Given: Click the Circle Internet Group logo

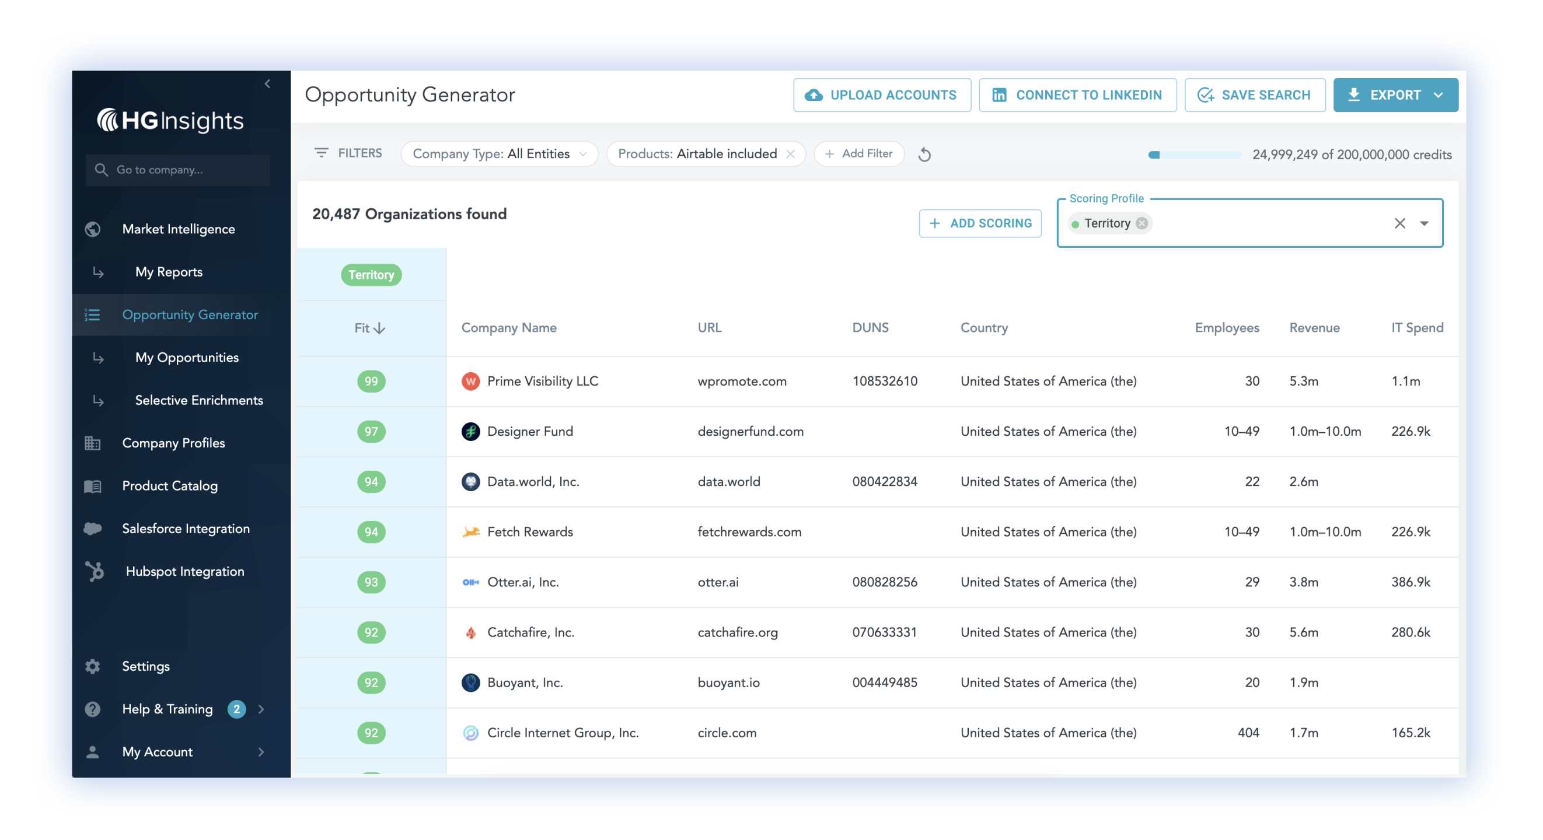Looking at the screenshot, I should pyautogui.click(x=471, y=733).
